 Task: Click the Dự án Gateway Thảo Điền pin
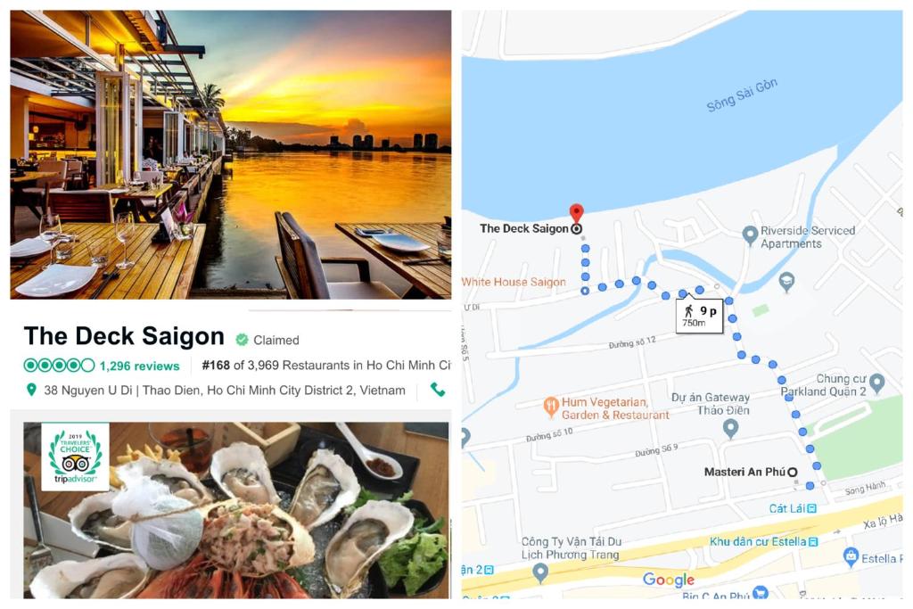click(x=730, y=429)
